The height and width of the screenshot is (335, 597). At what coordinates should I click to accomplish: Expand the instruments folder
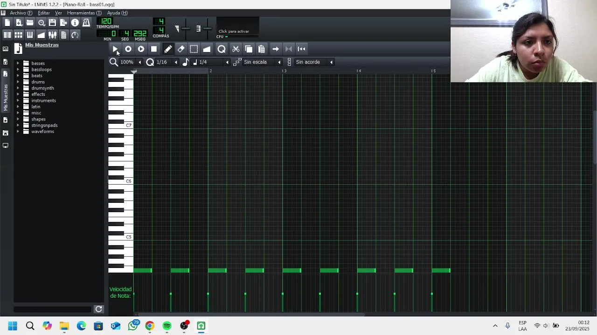coord(18,100)
